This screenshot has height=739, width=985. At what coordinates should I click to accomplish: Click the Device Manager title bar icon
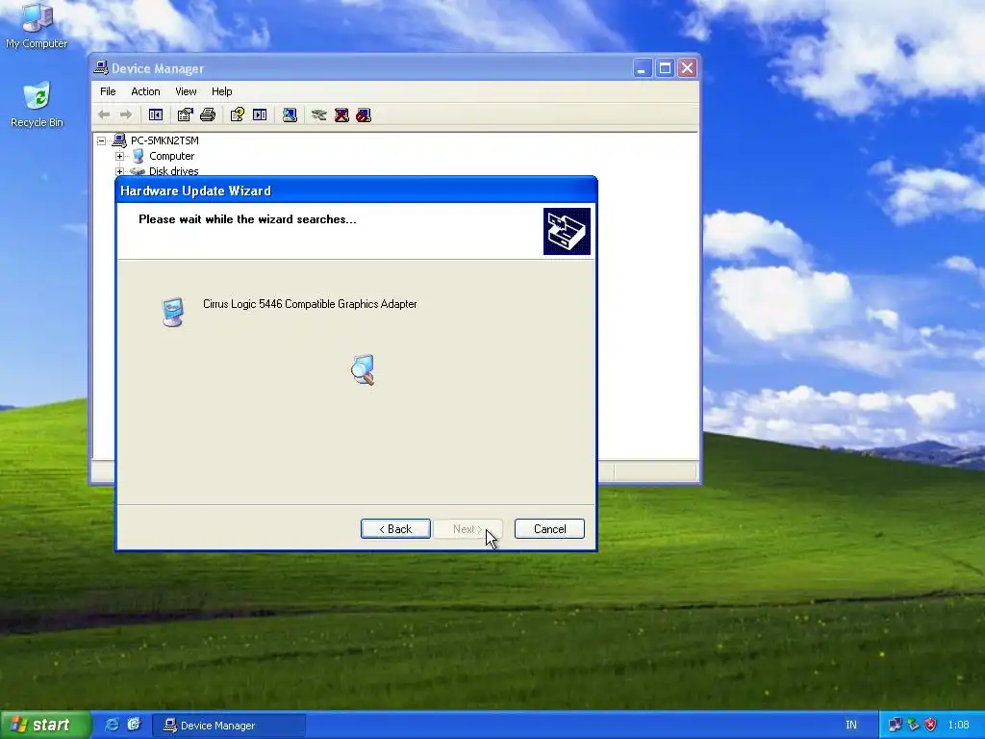point(100,68)
